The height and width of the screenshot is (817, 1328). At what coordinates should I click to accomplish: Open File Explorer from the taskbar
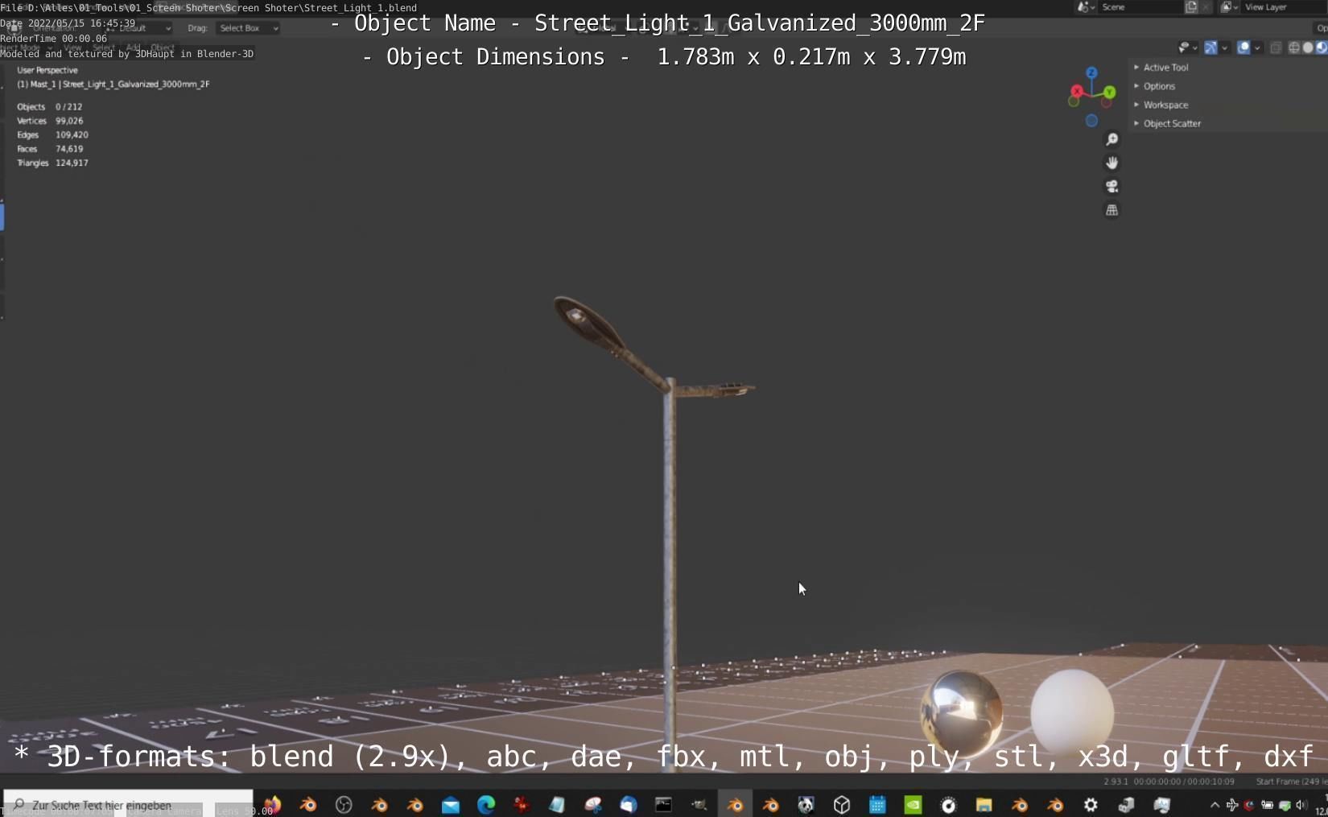click(984, 804)
